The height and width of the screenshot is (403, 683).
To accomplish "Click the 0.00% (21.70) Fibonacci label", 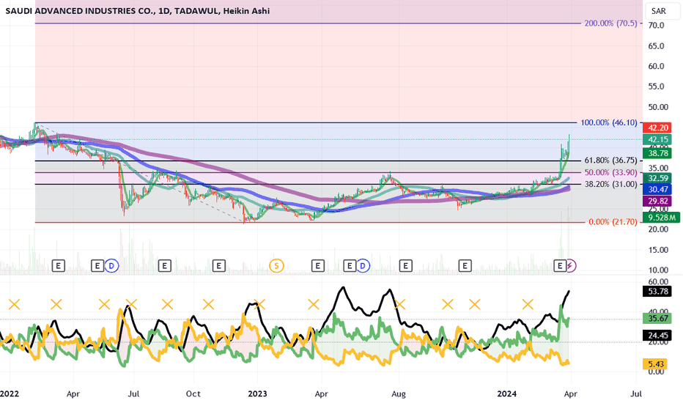I will (x=613, y=222).
